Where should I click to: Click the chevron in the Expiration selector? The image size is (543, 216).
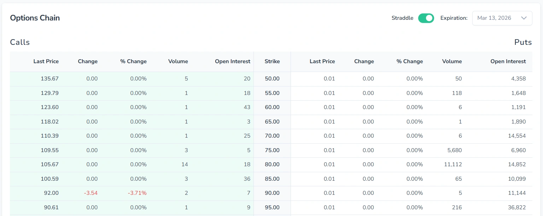pos(524,18)
